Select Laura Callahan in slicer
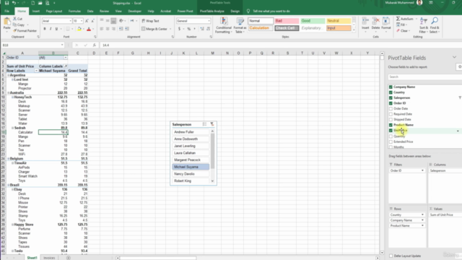The image size is (462, 260). click(191, 153)
